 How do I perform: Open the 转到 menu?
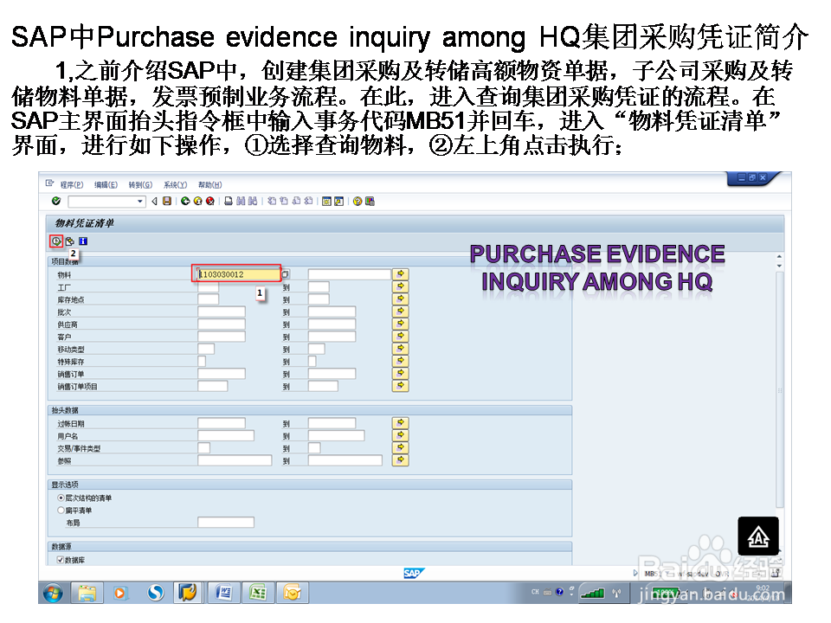click(139, 184)
